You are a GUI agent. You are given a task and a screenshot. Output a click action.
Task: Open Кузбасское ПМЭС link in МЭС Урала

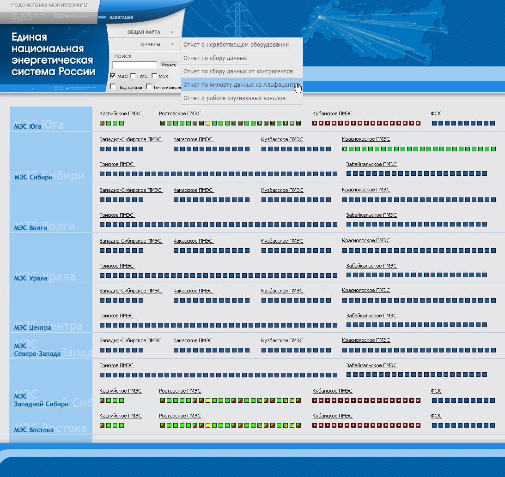point(282,241)
